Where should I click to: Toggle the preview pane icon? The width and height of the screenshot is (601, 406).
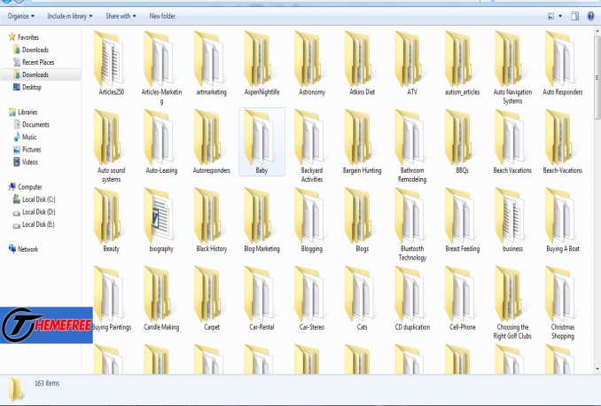[574, 16]
